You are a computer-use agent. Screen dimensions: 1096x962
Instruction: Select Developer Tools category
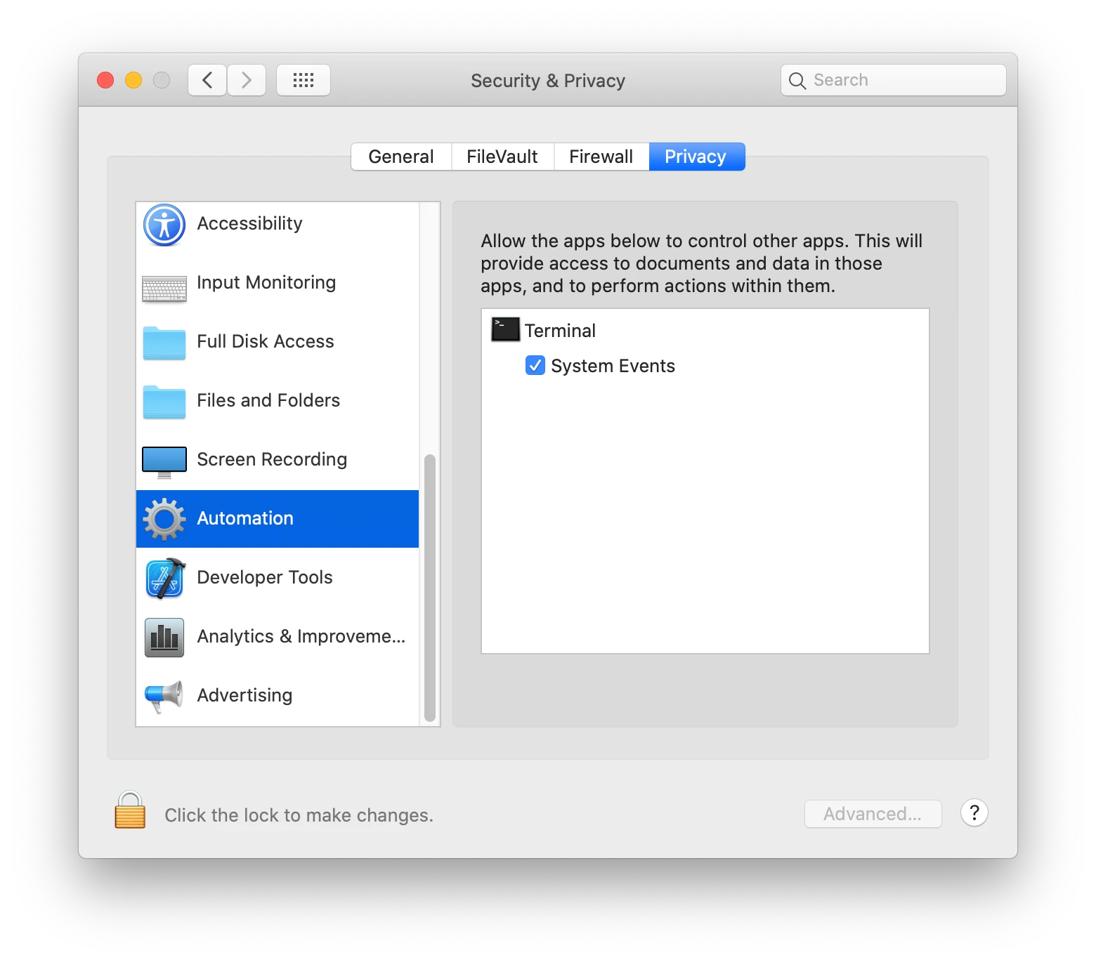pos(278,578)
